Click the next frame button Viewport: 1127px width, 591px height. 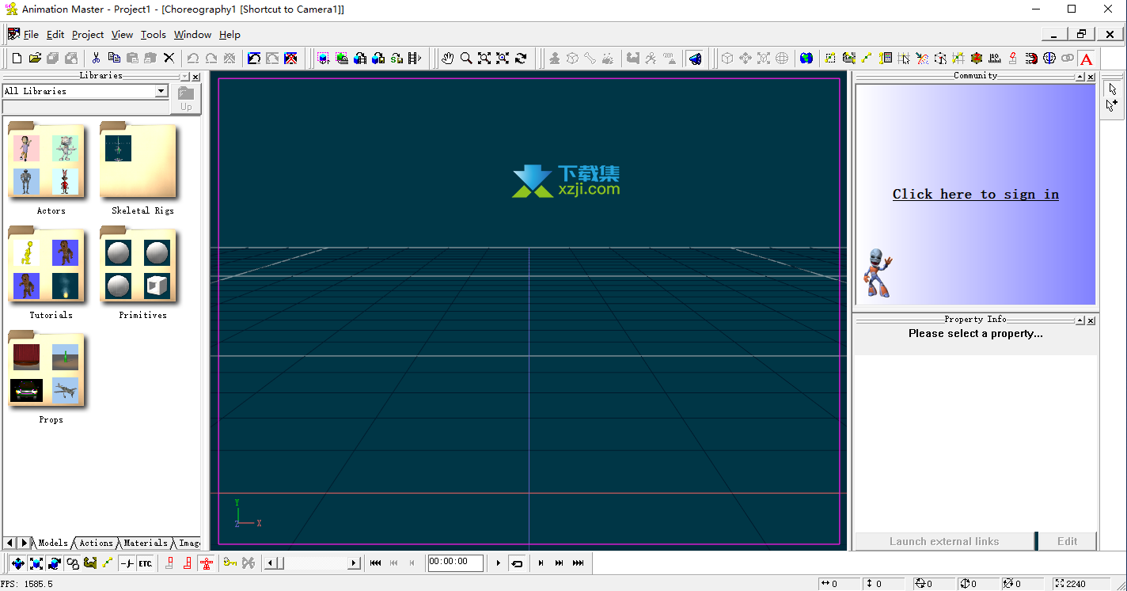541,563
